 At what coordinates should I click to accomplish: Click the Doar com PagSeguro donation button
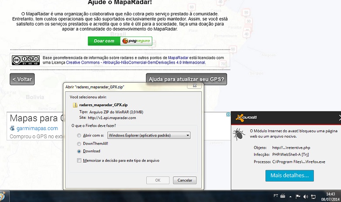pos(120,41)
